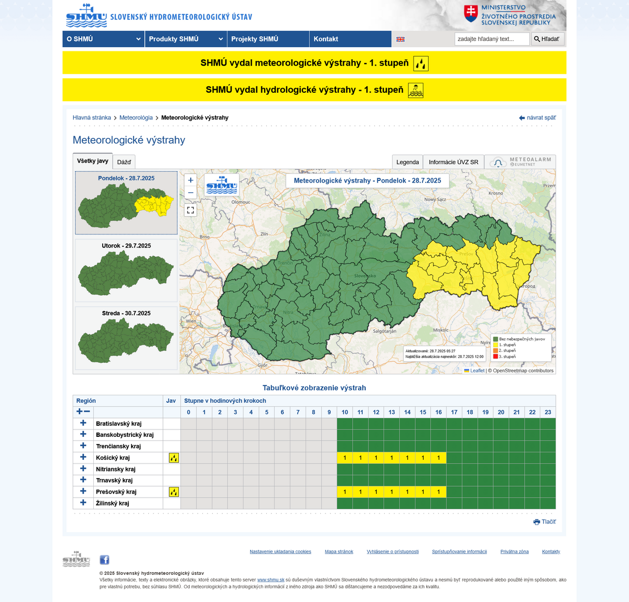Screen dimensions: 629x602
Task: Open the Informácie ÚVZ SR tab
Action: [x=453, y=162]
